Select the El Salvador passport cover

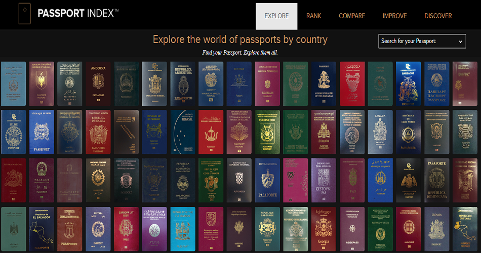point(42,229)
